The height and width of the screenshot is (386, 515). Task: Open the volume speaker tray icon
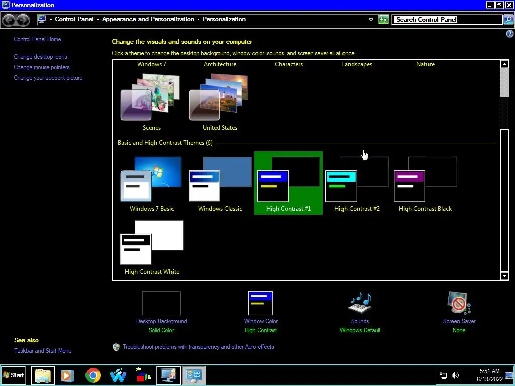pos(455,375)
